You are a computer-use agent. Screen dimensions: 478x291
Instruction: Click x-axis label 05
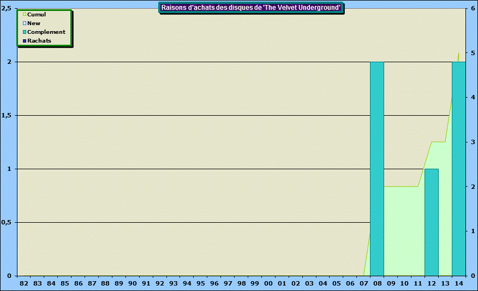pyautogui.click(x=337, y=283)
